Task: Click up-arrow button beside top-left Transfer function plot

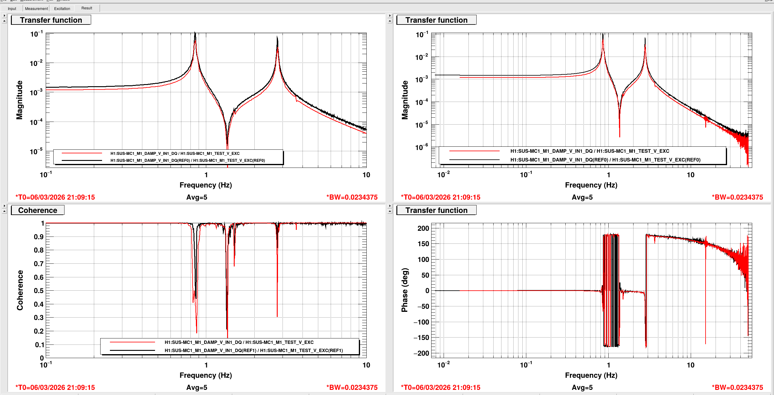Action: (4, 21)
